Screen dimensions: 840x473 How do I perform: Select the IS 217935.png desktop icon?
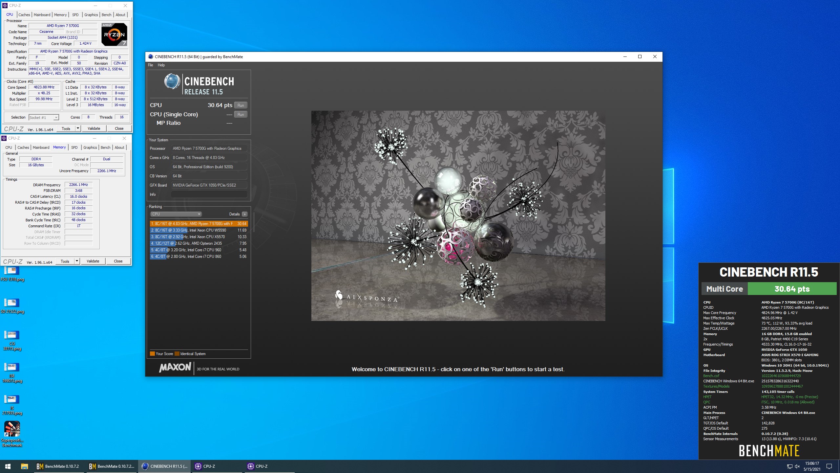pyautogui.click(x=12, y=405)
